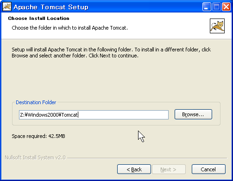
Task: Click the 'Apache Tomcat Setup' title bar text
Action: pos(51,7)
